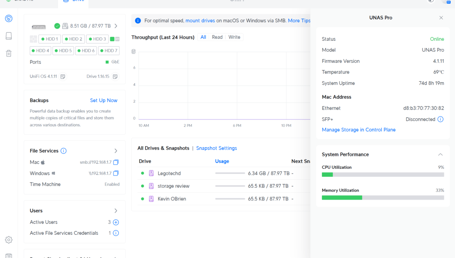Screen dimensions: 455x258
Task: Open the More Tips link
Action: [x=299, y=21]
